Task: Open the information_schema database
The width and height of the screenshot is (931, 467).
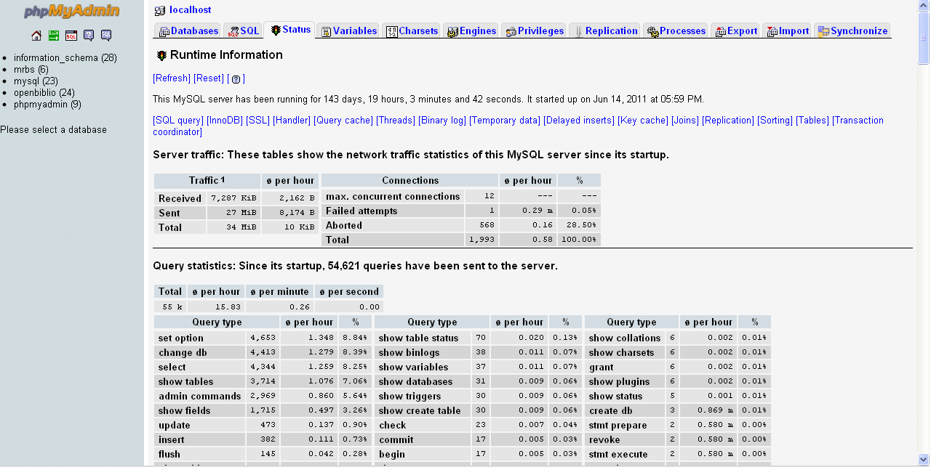Action: pyautogui.click(x=65, y=58)
